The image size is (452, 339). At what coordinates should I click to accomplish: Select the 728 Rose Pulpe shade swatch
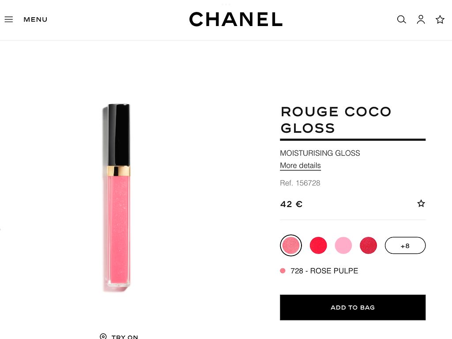click(291, 245)
